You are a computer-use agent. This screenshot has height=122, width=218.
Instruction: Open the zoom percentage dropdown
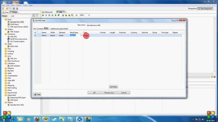pos(89,15)
